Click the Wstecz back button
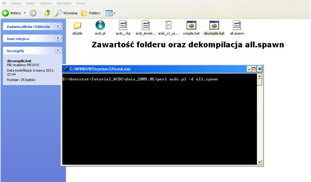The height and width of the screenshot is (182, 311). tap(12, 13)
